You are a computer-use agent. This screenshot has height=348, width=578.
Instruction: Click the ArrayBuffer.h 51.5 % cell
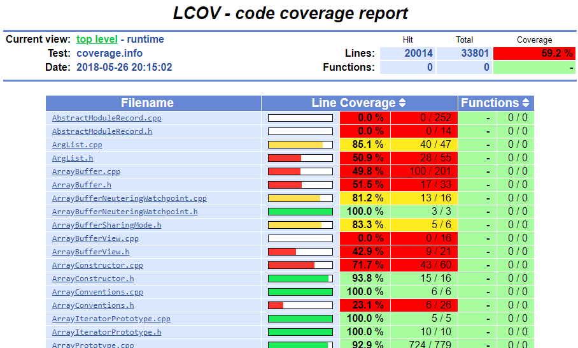[x=365, y=185]
